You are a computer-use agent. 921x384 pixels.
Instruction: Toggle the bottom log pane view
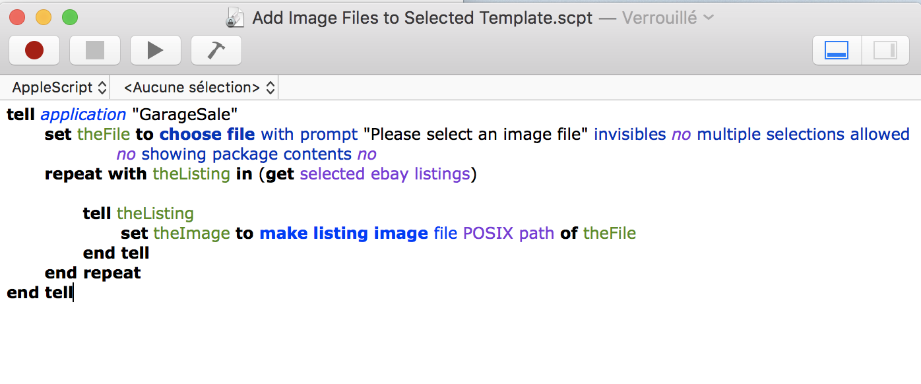click(x=837, y=50)
